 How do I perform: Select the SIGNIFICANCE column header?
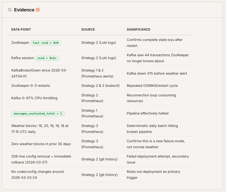(139, 30)
